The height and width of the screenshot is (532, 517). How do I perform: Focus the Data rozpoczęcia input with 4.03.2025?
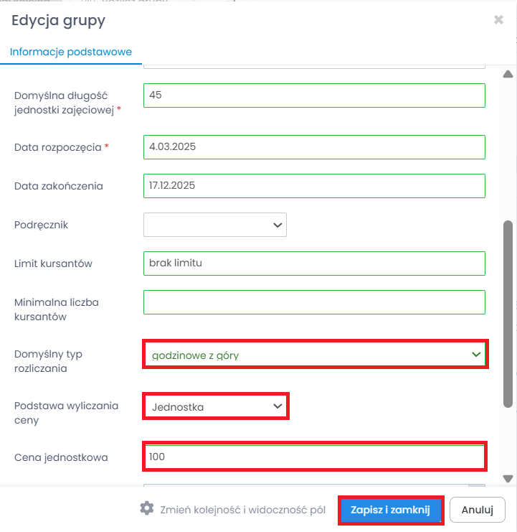point(314,147)
